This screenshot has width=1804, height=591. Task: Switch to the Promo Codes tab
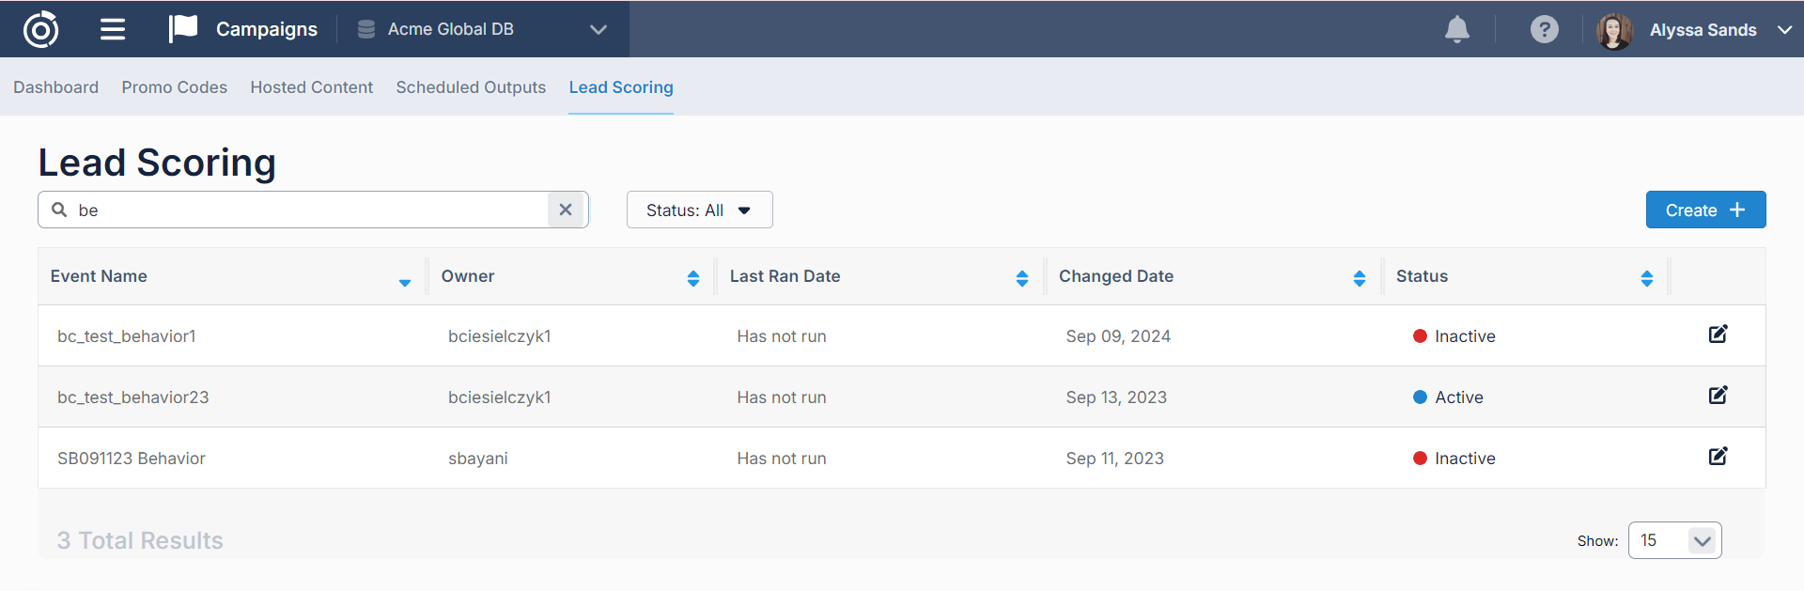[174, 87]
